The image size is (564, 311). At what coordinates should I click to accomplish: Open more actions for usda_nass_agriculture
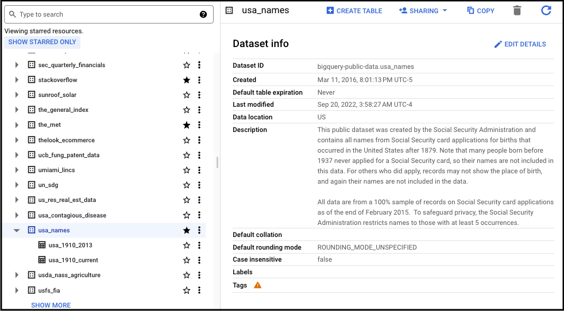199,275
